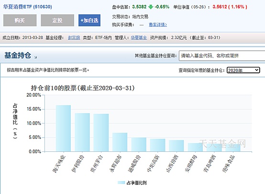Open the 费率详情 link
Image resolution: width=265 pixels, height=194 pixels.
pos(158,25)
